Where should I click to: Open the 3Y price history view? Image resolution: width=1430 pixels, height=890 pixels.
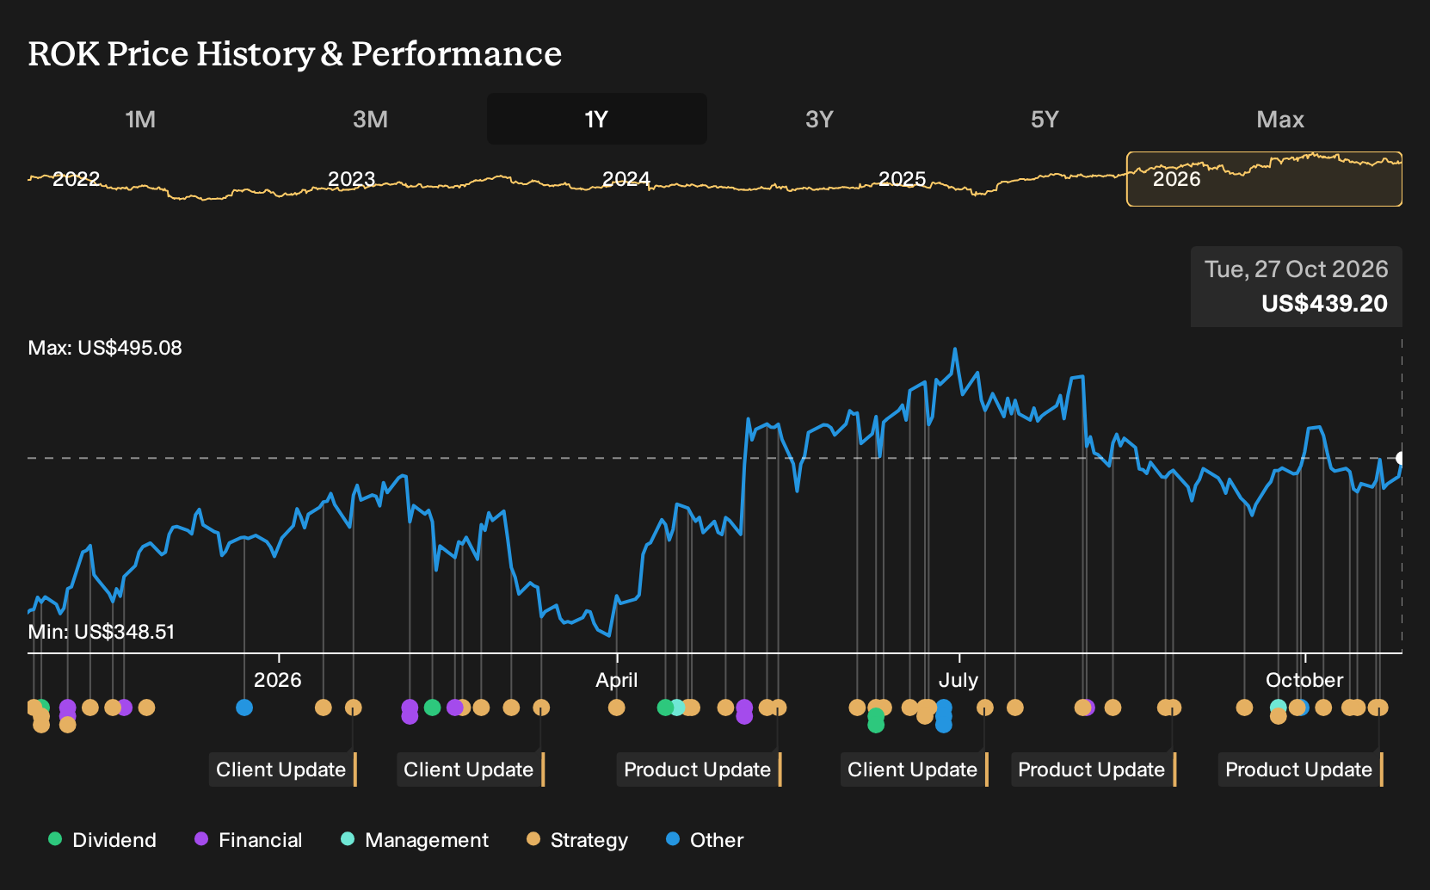(819, 119)
